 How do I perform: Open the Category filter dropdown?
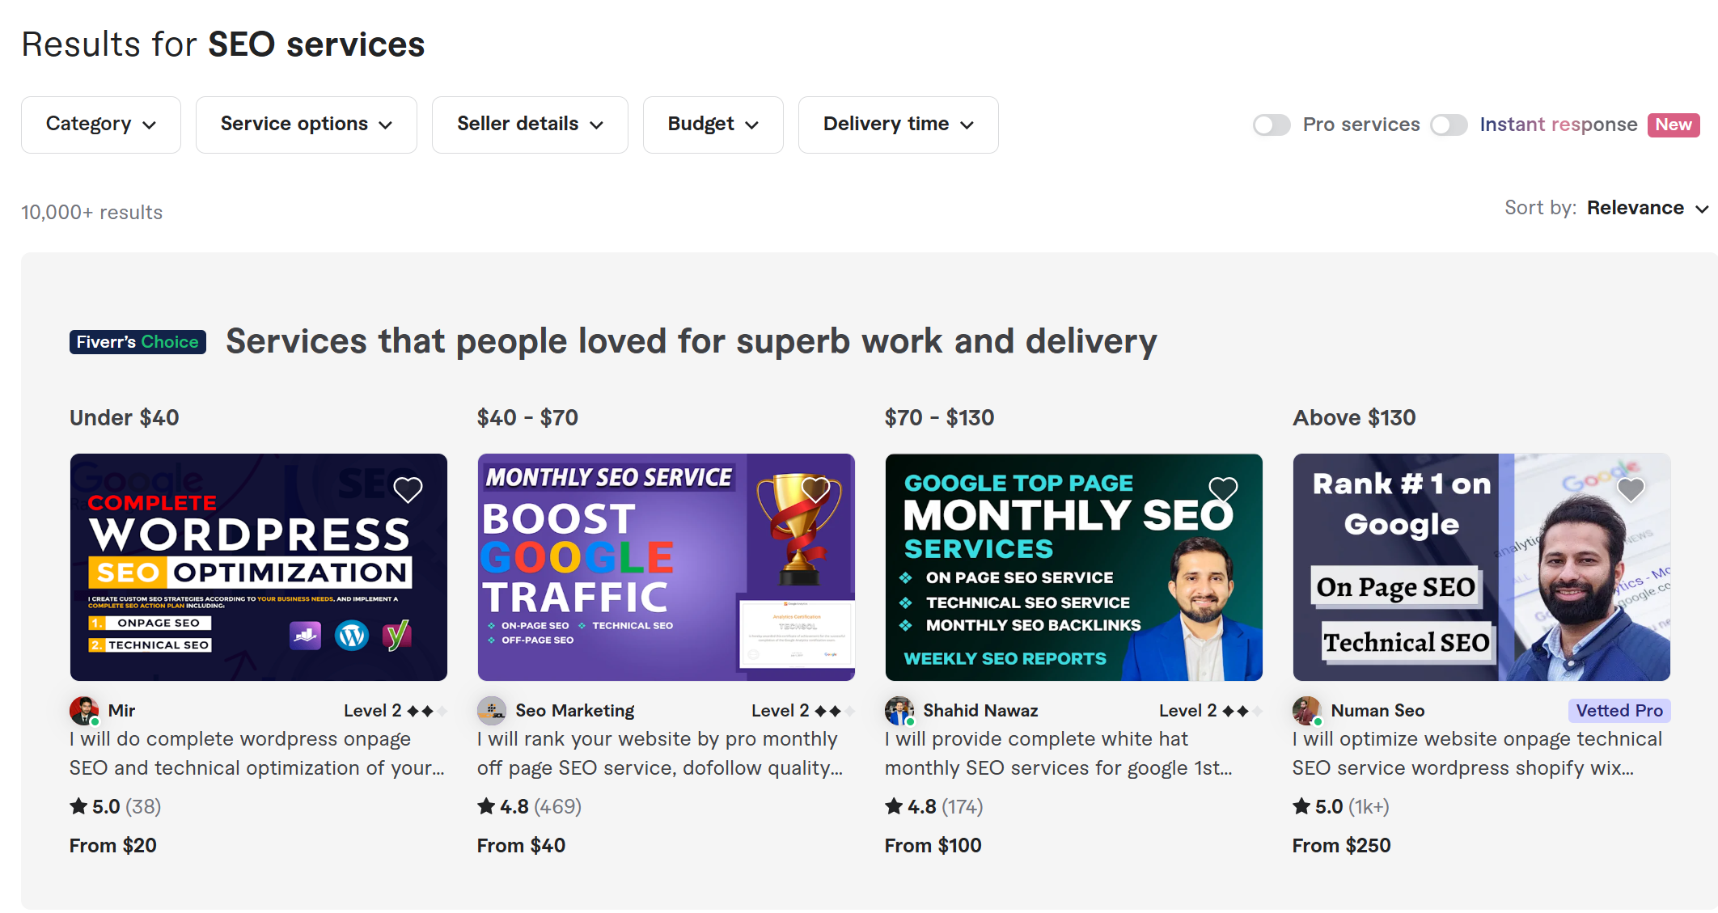(x=100, y=125)
